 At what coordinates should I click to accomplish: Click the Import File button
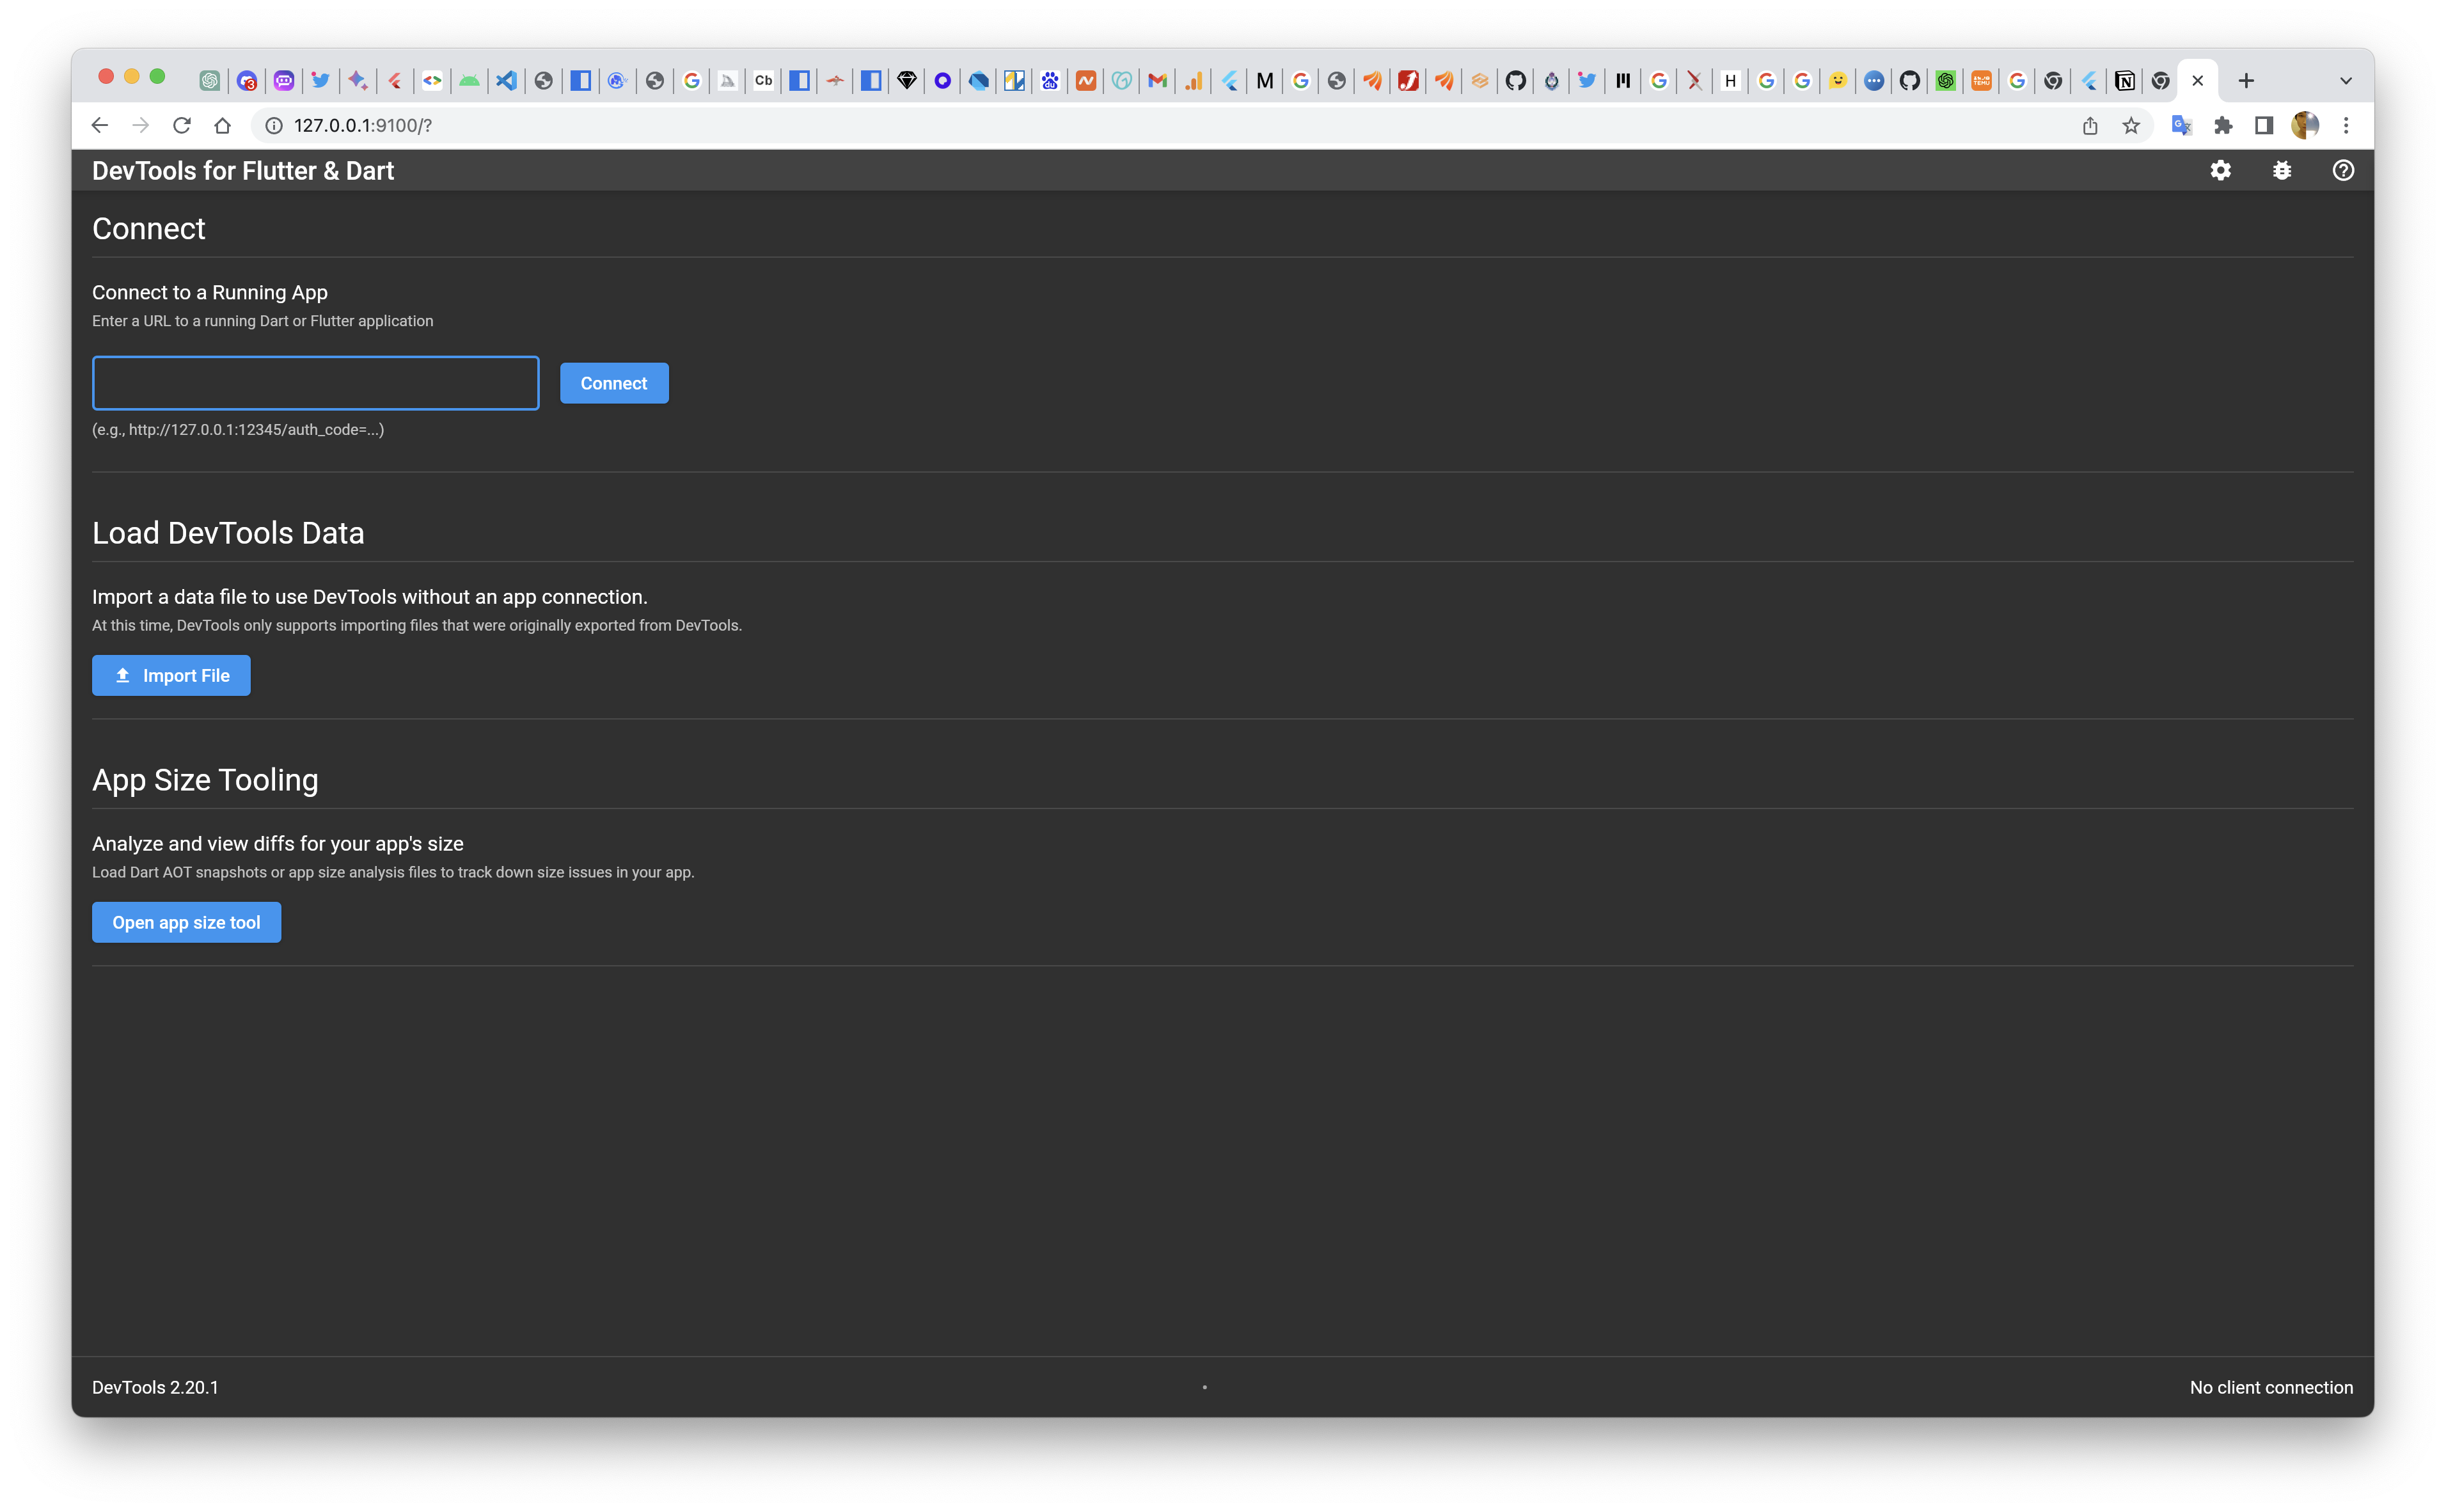click(171, 675)
